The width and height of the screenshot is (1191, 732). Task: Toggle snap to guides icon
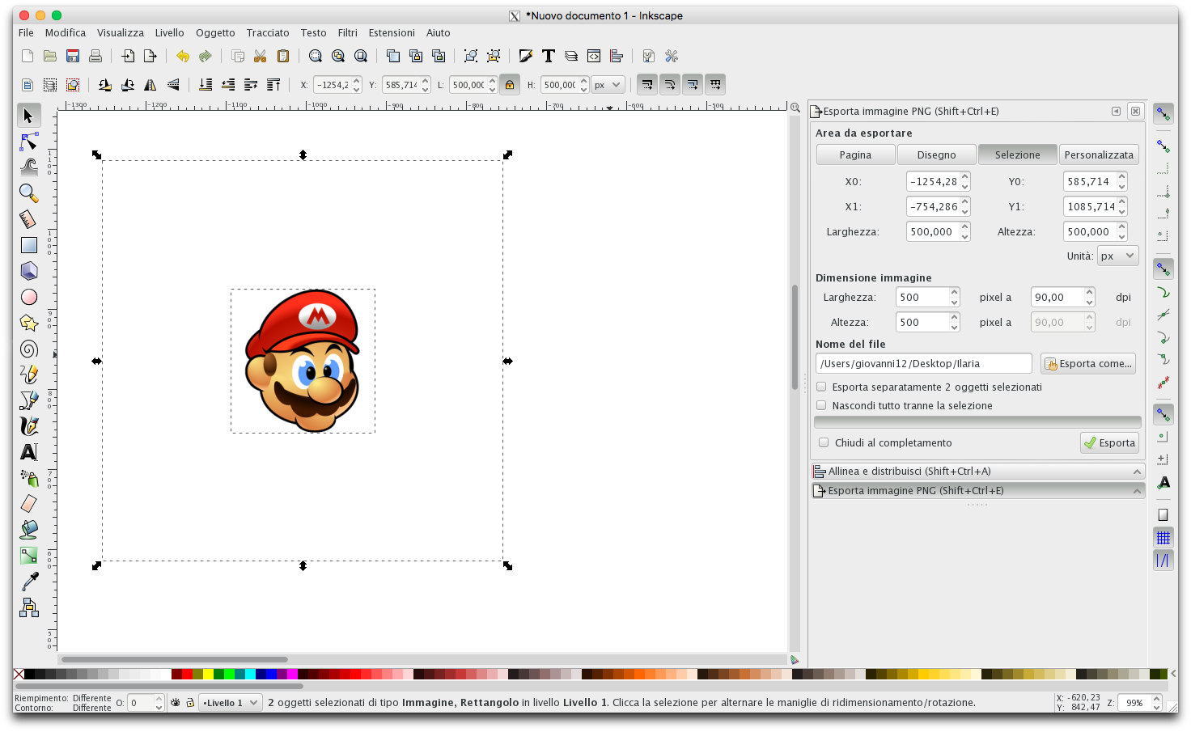coord(1163,560)
